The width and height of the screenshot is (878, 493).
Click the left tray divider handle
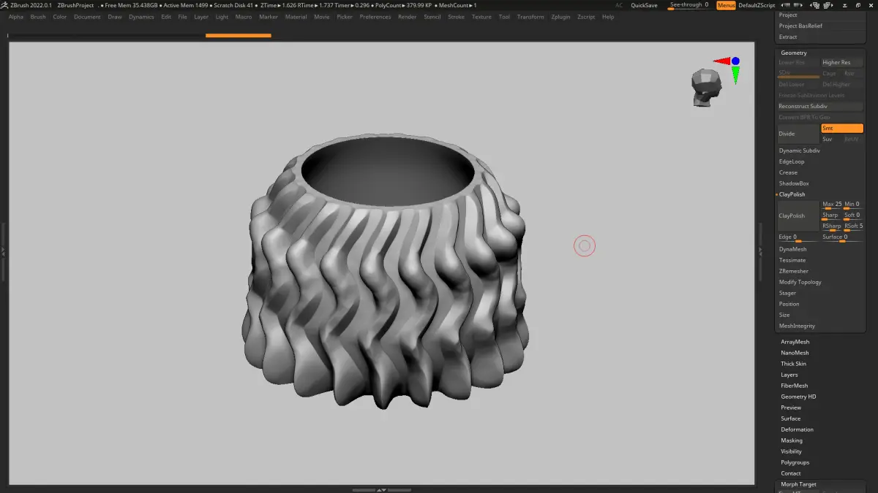(x=3, y=251)
